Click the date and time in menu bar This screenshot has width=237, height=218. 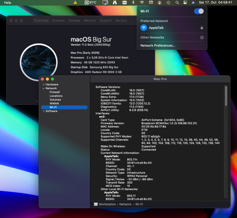click(x=215, y=3)
